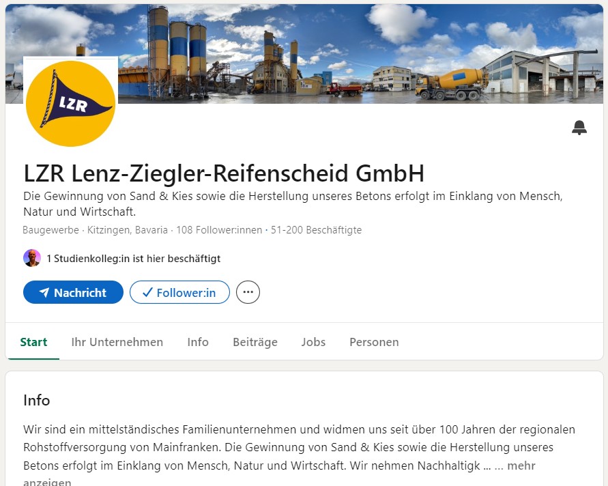Click the 108 Follower:innen text

pyautogui.click(x=219, y=230)
